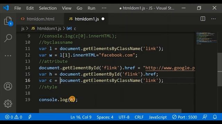Open the google link on line 14
The height and width of the screenshot is (124, 222).
(170, 68)
